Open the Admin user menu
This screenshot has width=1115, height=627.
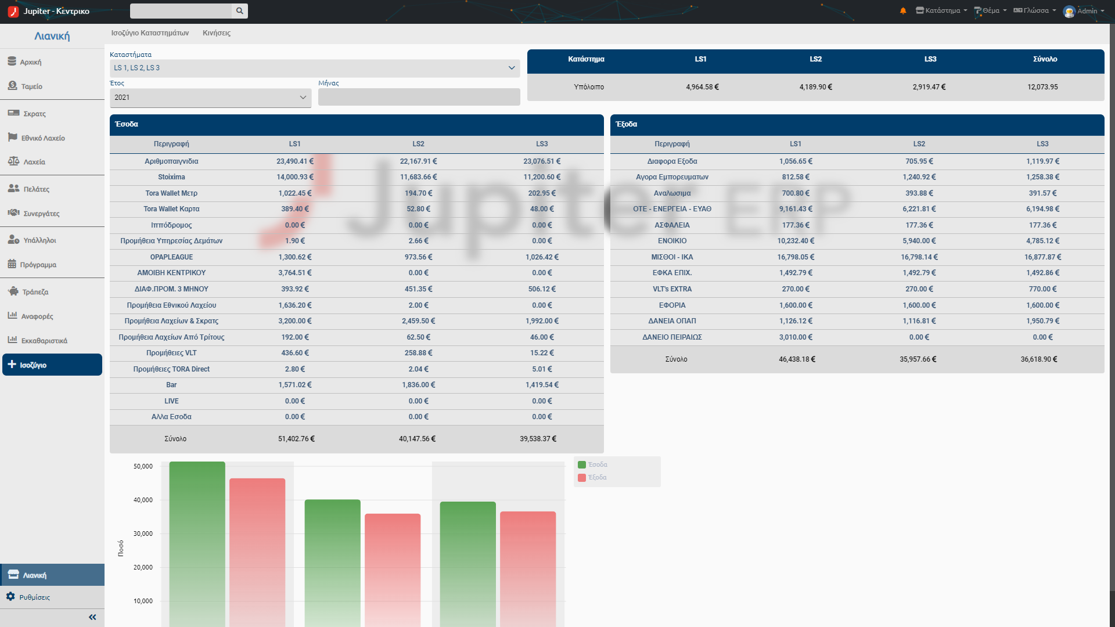(1084, 11)
